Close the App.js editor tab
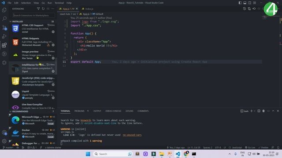The width and height of the screenshot is (282, 158). (77, 9)
